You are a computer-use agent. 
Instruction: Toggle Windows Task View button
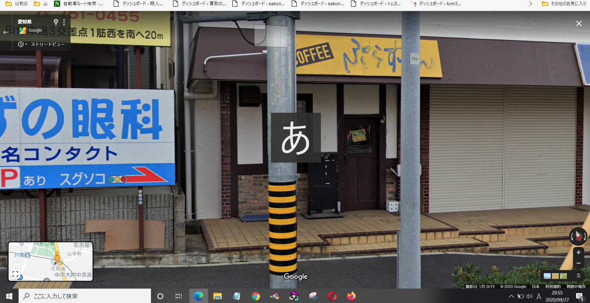[179, 296]
